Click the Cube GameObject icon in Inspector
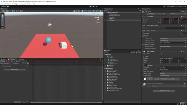This screenshot has height=105, width=187. click(143, 12)
